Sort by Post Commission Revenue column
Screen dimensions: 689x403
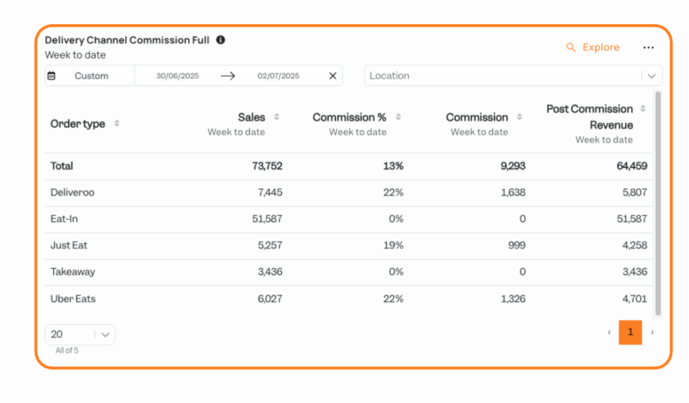643,109
